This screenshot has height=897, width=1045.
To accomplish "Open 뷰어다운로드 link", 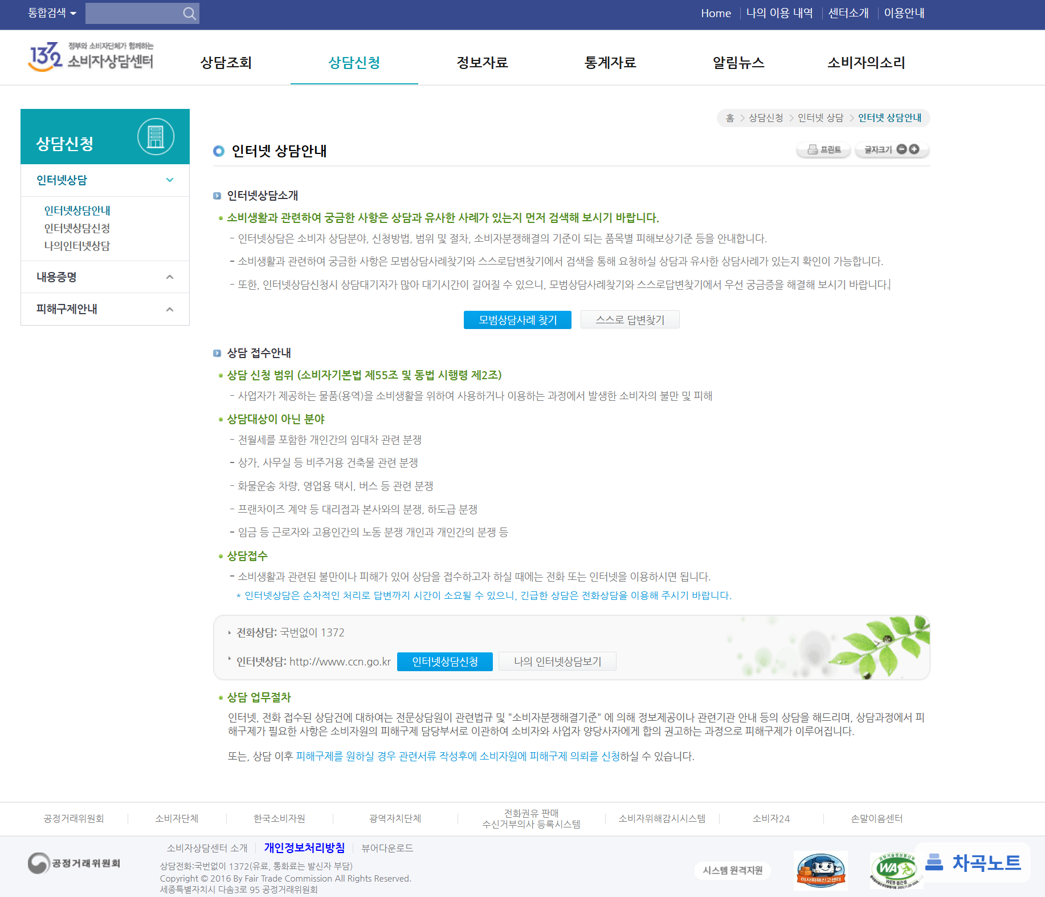I will coord(387,848).
